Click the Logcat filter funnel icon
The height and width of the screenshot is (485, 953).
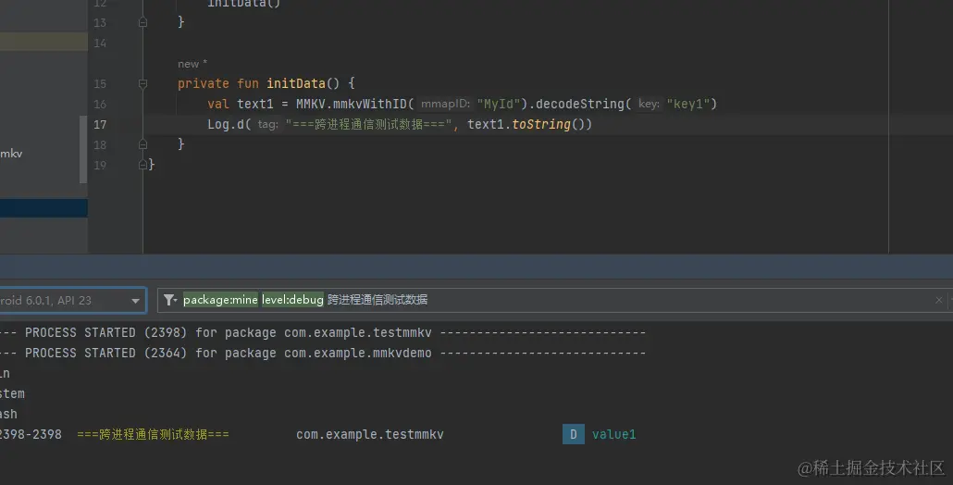coord(170,300)
